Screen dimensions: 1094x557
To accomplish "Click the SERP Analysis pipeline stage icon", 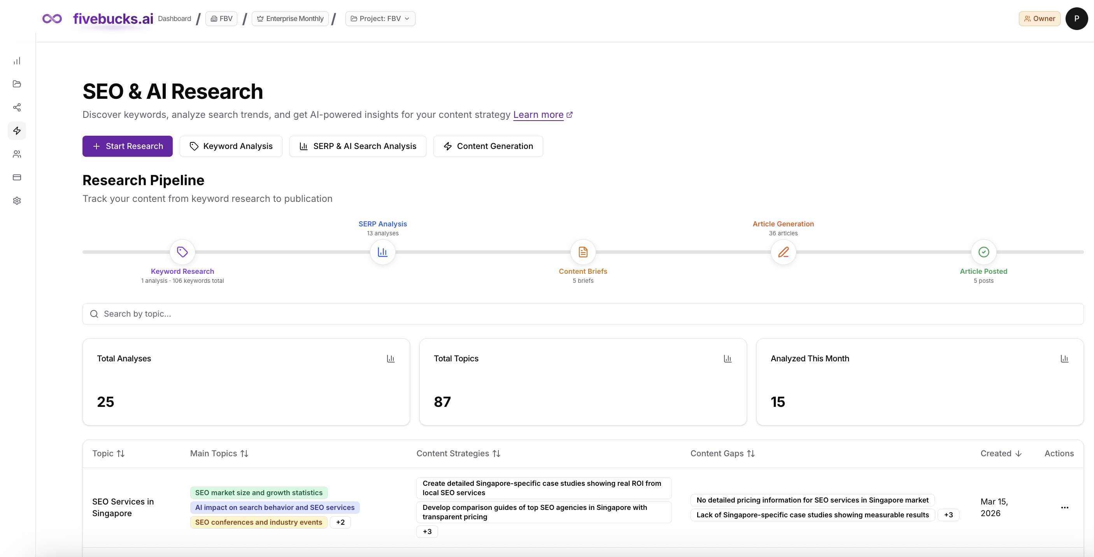I will (x=383, y=252).
